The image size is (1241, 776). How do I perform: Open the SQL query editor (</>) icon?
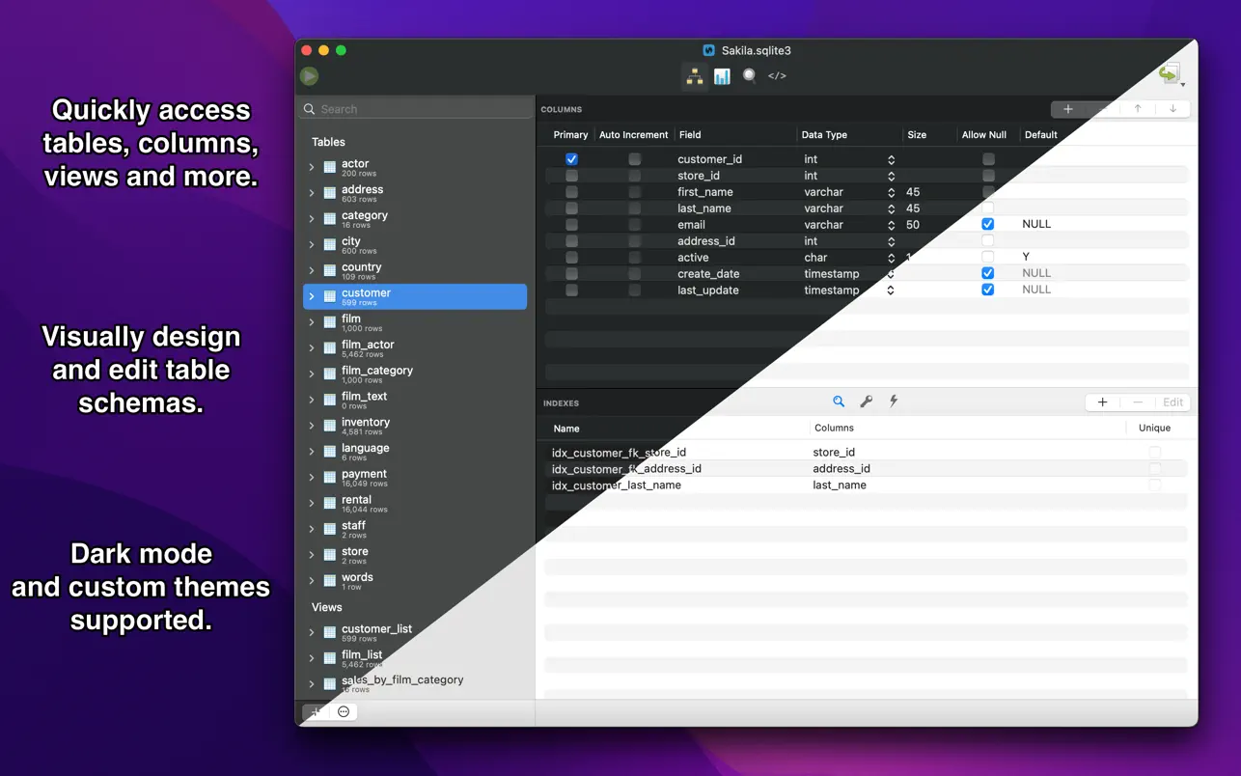(777, 75)
